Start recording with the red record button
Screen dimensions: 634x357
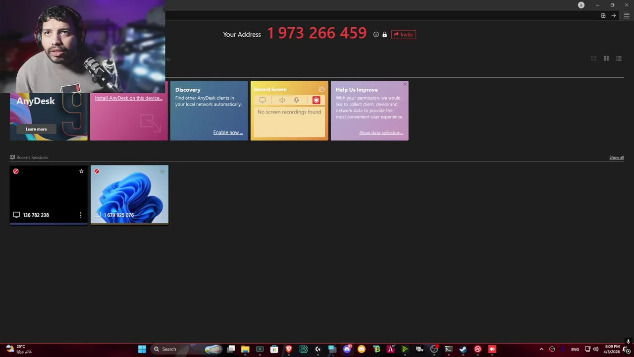pos(316,100)
